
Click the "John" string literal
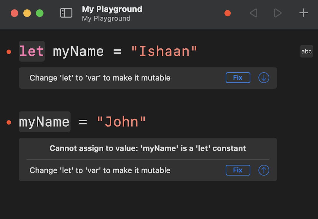click(121, 122)
